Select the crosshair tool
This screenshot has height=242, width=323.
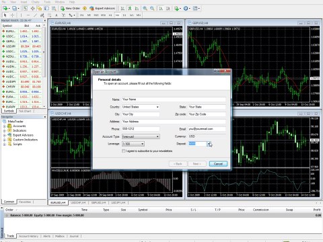pos(12,15)
